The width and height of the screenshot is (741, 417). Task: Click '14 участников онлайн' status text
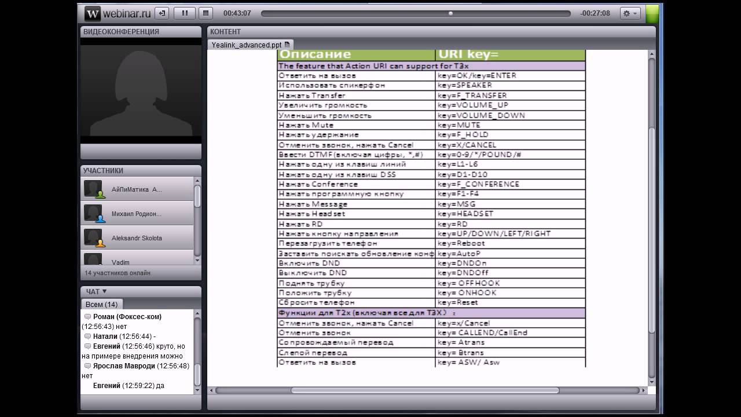118,273
